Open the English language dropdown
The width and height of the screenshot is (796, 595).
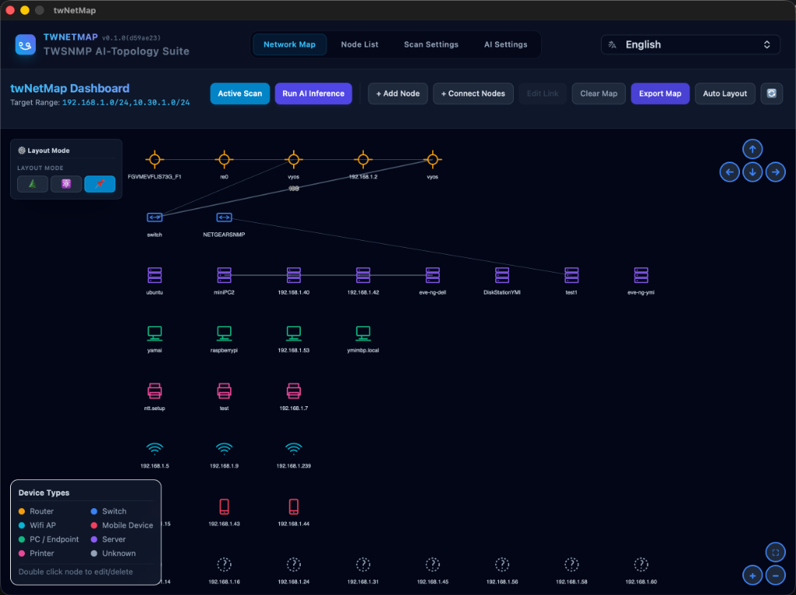690,44
